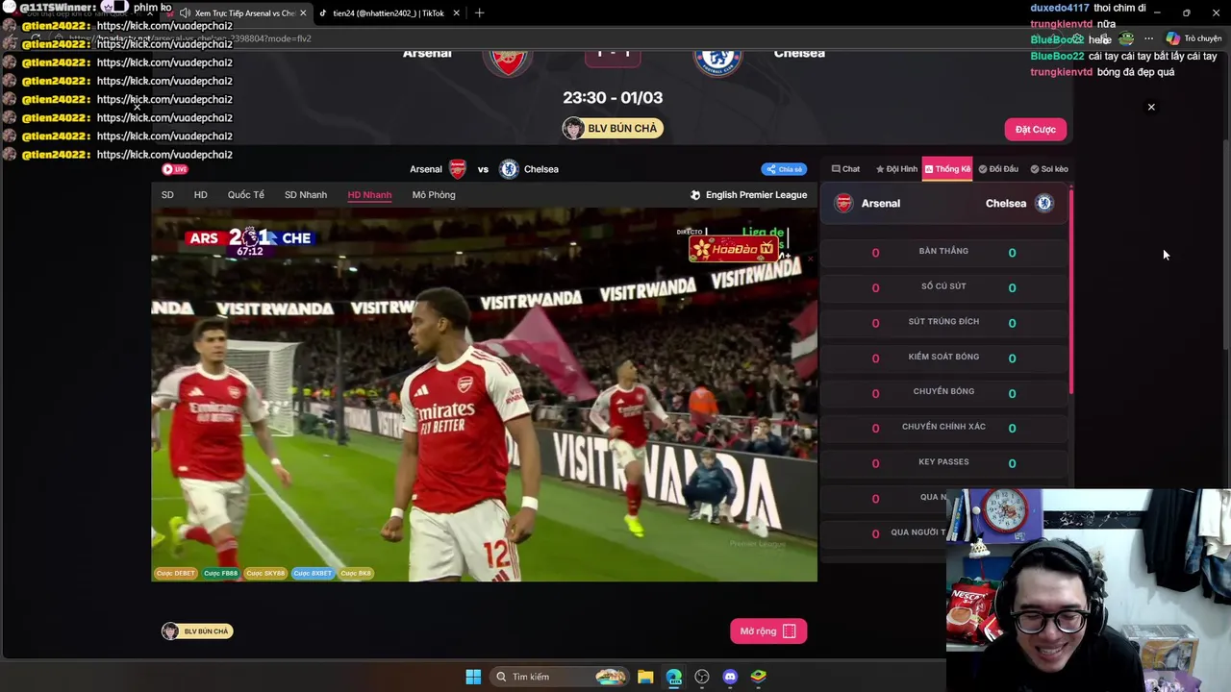The width and height of the screenshot is (1231, 692).
Task: Close the Xem Trực Tiếp Arsenal tab
Action: pyautogui.click(x=303, y=13)
